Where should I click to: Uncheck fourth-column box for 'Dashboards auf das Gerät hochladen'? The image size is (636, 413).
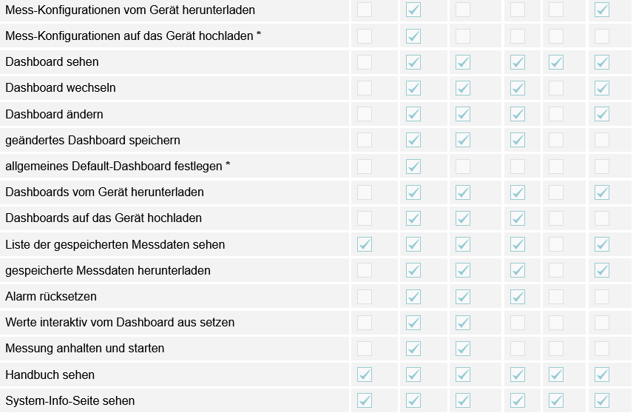(518, 218)
